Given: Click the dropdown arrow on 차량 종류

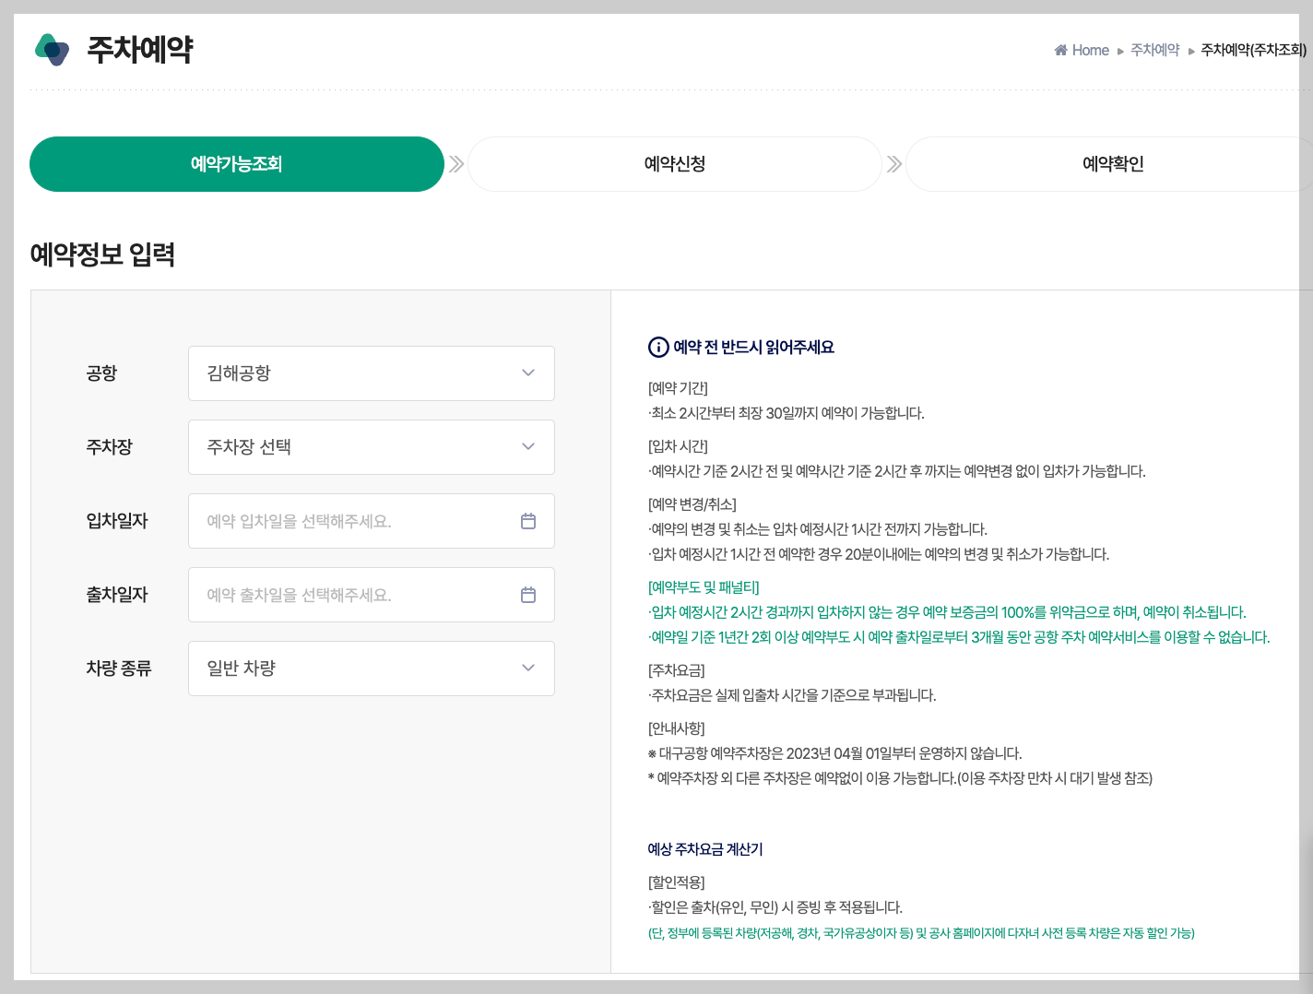Looking at the screenshot, I should tap(528, 669).
